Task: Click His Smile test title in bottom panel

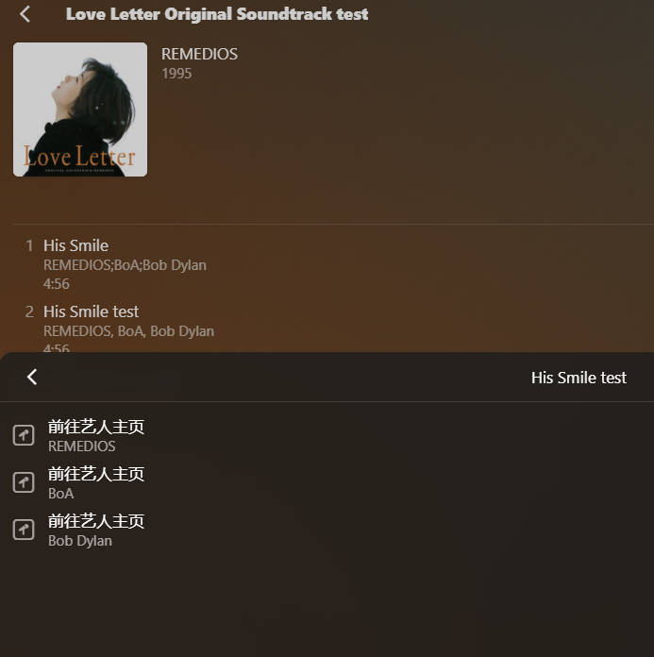Action: coord(579,378)
